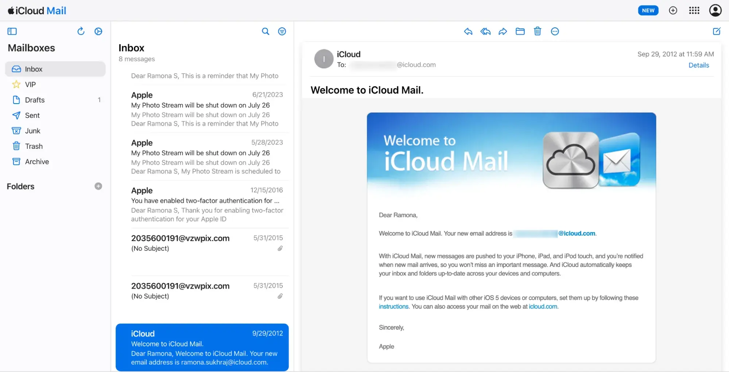This screenshot has height=372, width=729.
Task: Follow the instructions link in email body
Action: pos(393,307)
